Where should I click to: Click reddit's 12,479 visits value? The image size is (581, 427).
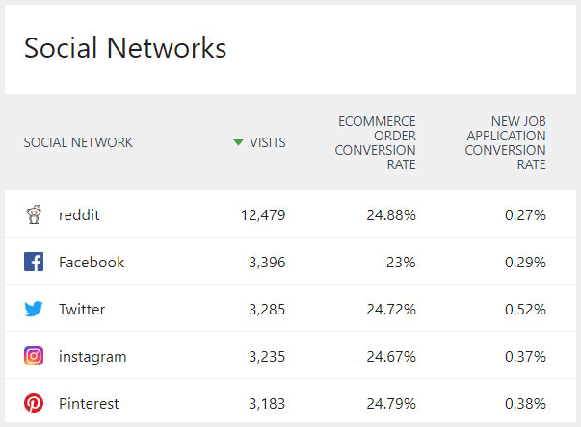point(262,214)
